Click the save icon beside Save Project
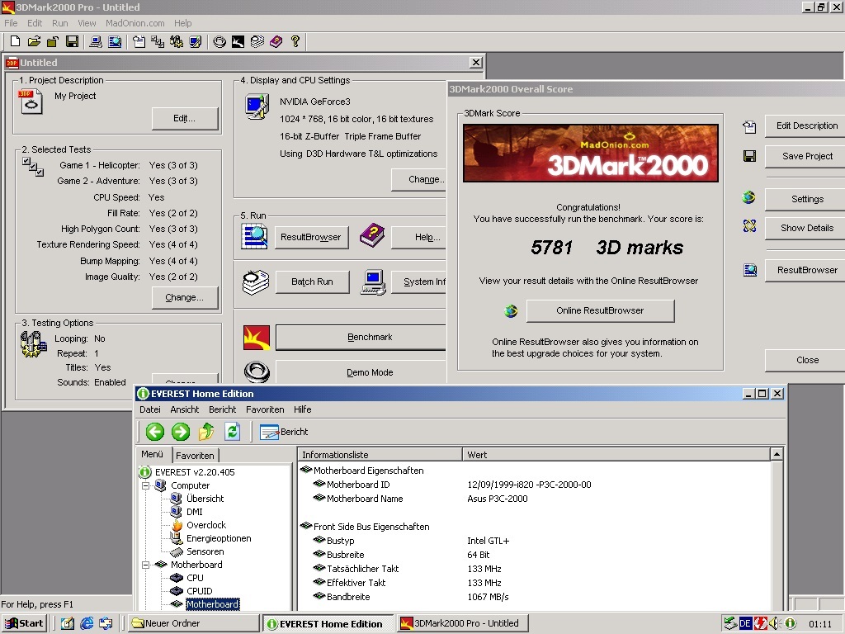 (x=749, y=156)
